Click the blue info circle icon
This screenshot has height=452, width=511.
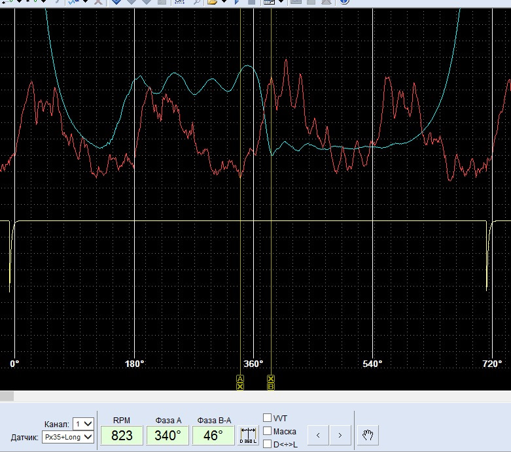[344, 2]
